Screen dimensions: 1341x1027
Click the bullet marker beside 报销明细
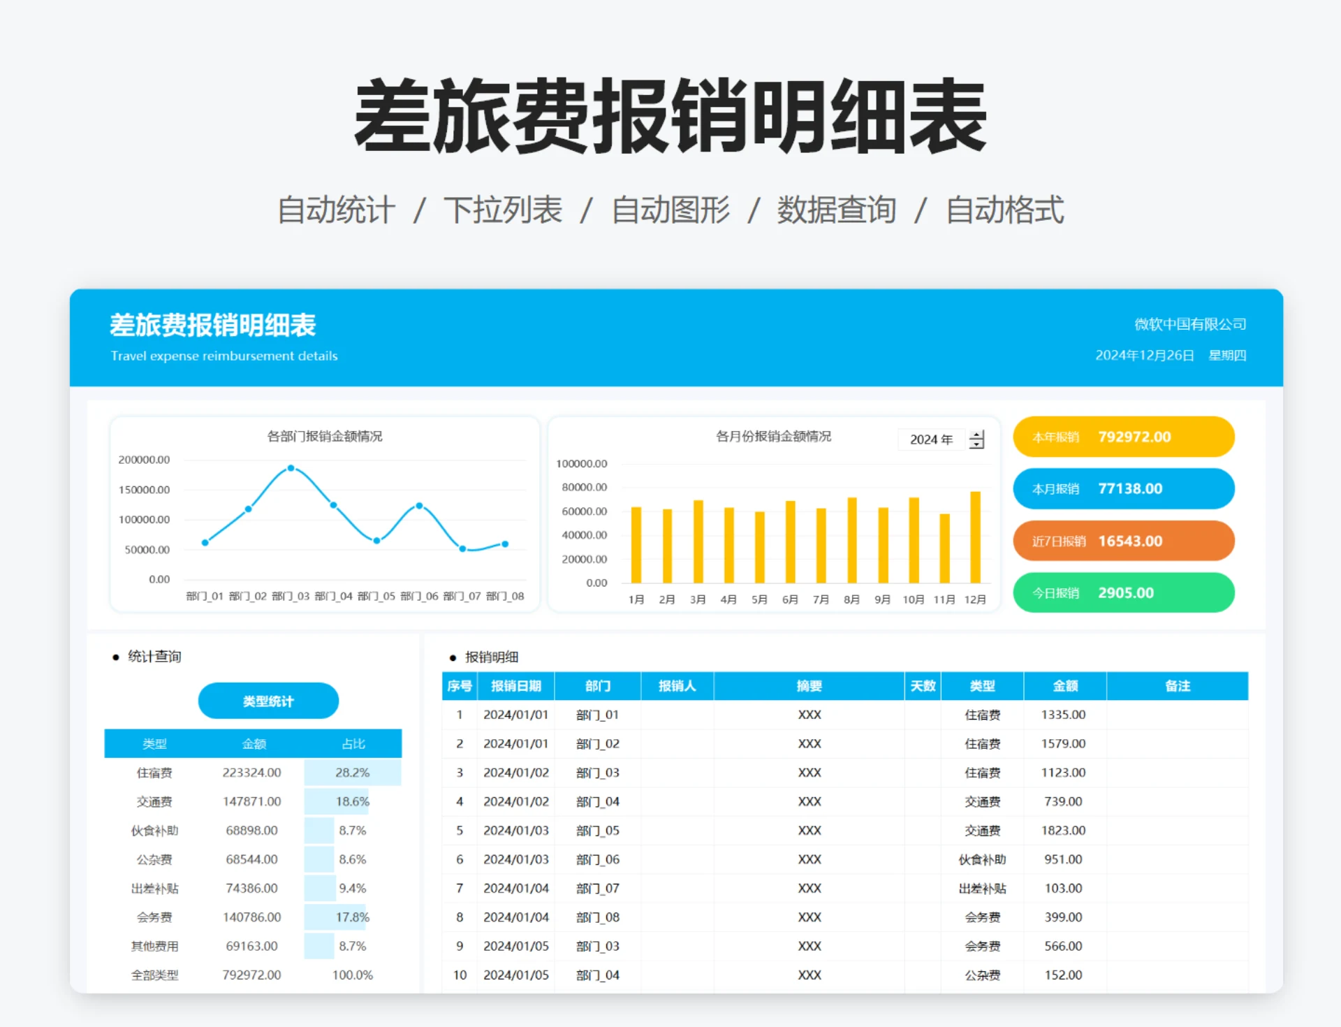coord(451,657)
